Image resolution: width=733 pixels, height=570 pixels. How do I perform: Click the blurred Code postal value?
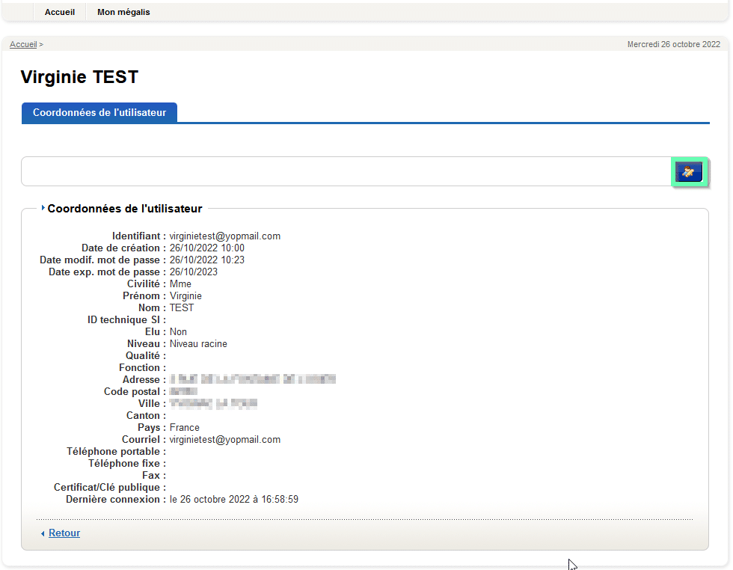183,392
